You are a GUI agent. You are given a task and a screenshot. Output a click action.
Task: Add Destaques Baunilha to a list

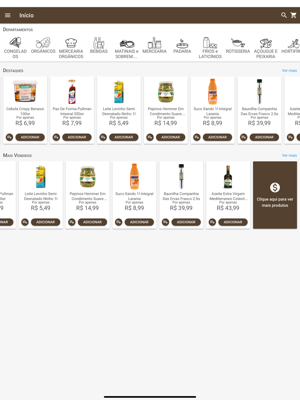244,137
